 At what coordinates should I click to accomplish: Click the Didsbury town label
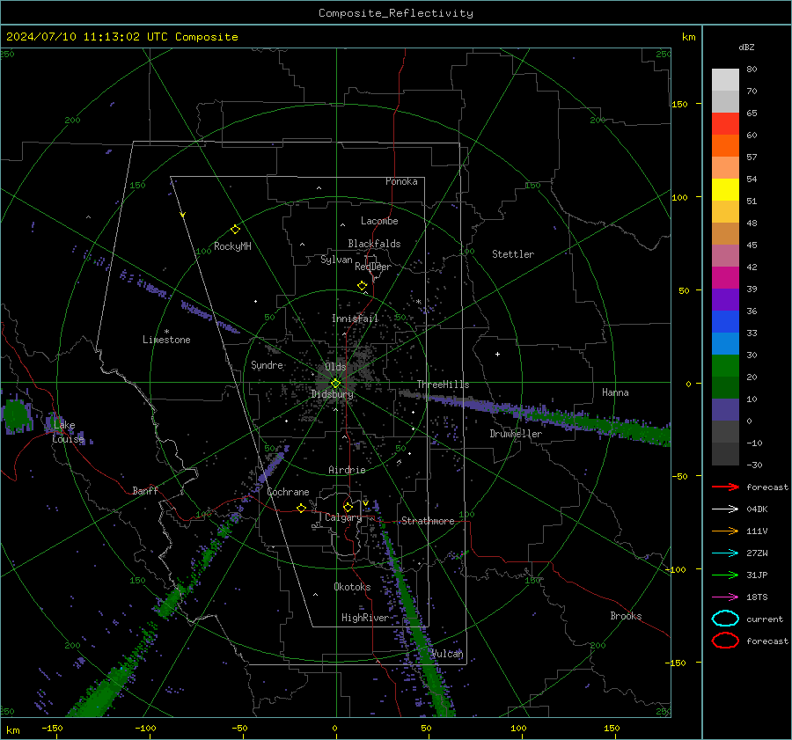click(x=333, y=394)
